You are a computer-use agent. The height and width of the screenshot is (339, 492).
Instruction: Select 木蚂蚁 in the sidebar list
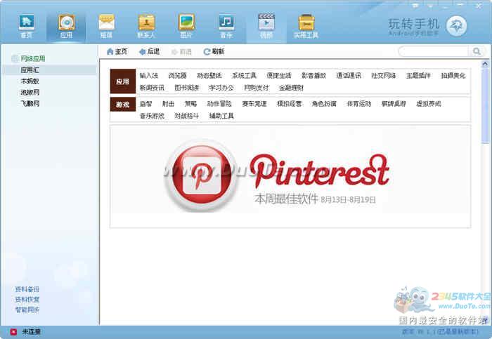(x=30, y=81)
